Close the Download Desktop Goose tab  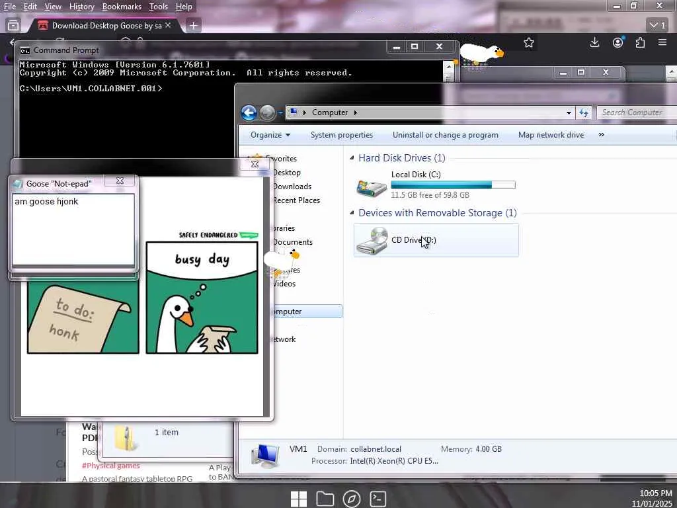click(x=168, y=26)
